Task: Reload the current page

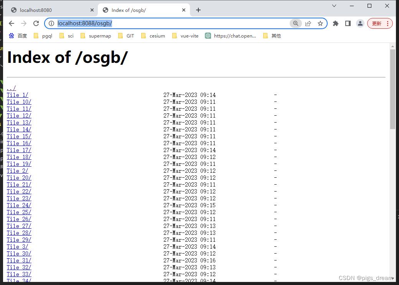Action: coord(36,23)
